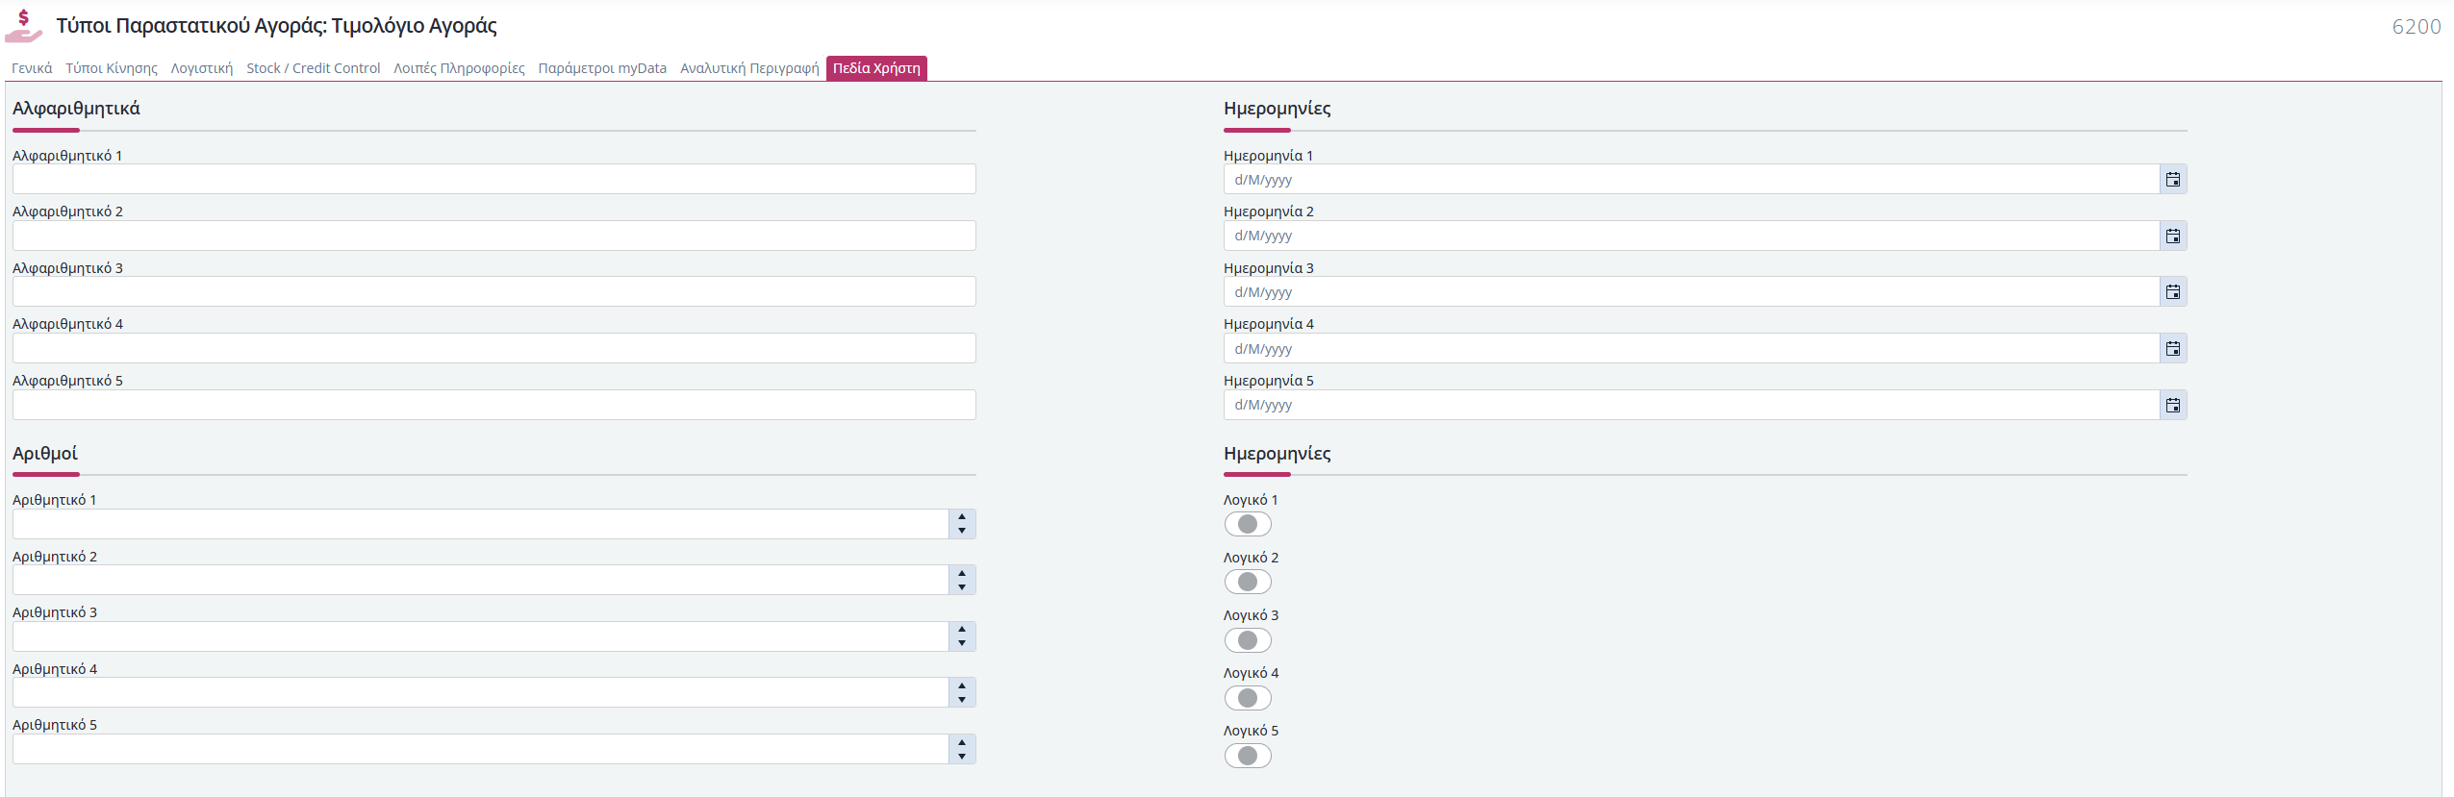The width and height of the screenshot is (2454, 797).
Task: Click the Αριθμοί section heading
Action: 45,454
